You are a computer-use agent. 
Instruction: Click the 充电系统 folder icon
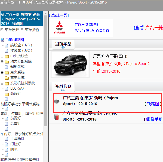point(7,78)
